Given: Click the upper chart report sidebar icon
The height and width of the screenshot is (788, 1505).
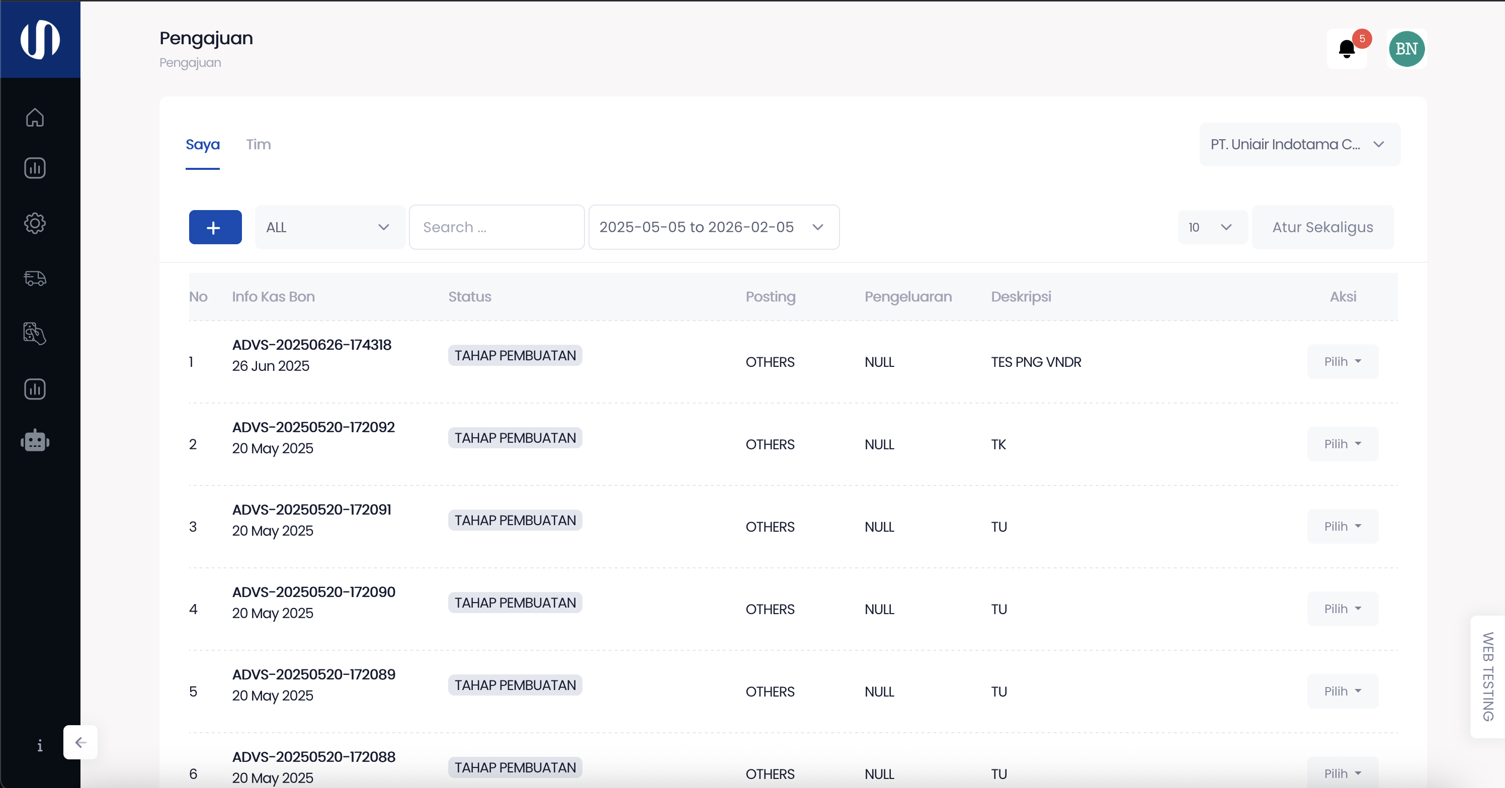Looking at the screenshot, I should [x=35, y=168].
